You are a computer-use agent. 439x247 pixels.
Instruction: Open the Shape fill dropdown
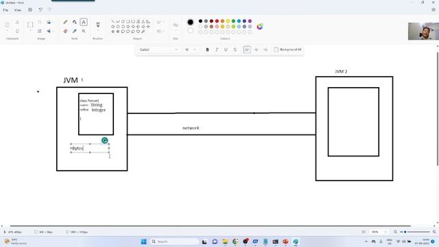[x=160, y=31]
